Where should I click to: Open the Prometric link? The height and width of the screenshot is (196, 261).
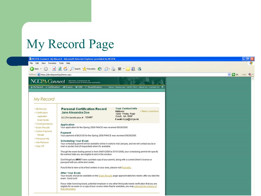(126, 167)
